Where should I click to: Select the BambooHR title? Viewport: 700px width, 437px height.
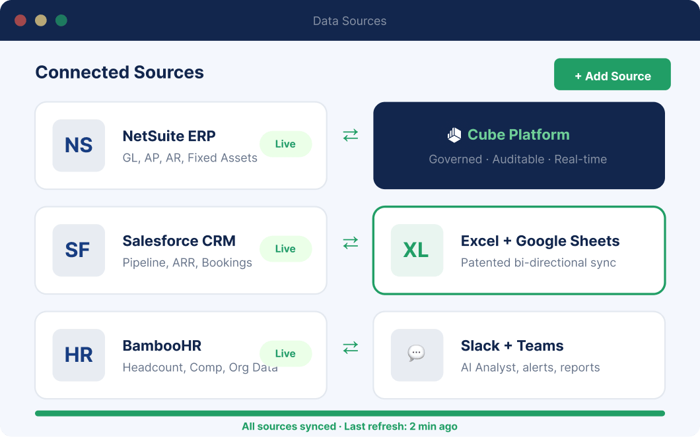[x=162, y=345]
